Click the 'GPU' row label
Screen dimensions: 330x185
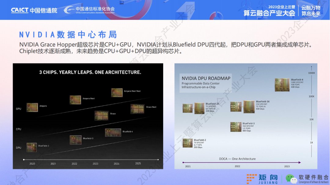[19, 109]
